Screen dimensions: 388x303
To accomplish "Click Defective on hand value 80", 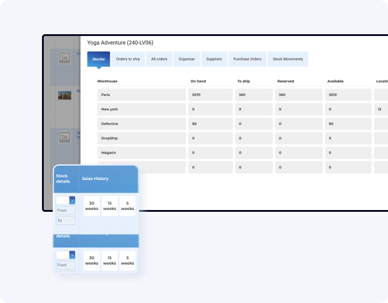I will [210, 124].
